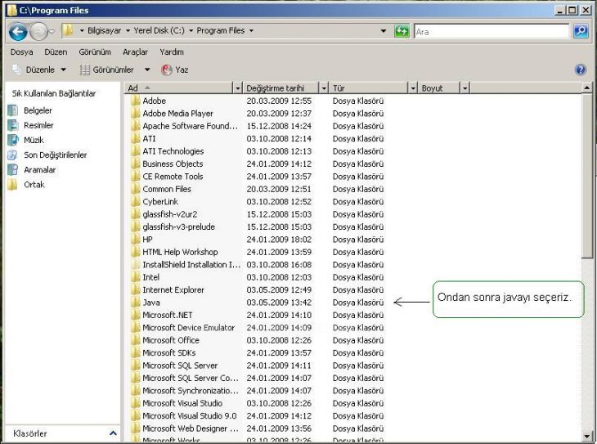Select Adobe Media Player folder icon
Viewport: 597px width, 444px height.
coord(135,113)
